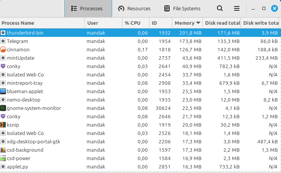This screenshot has width=281, height=173.
Task: Click the conky icon in the 21,7 MB row
Action: [x=3, y=116]
